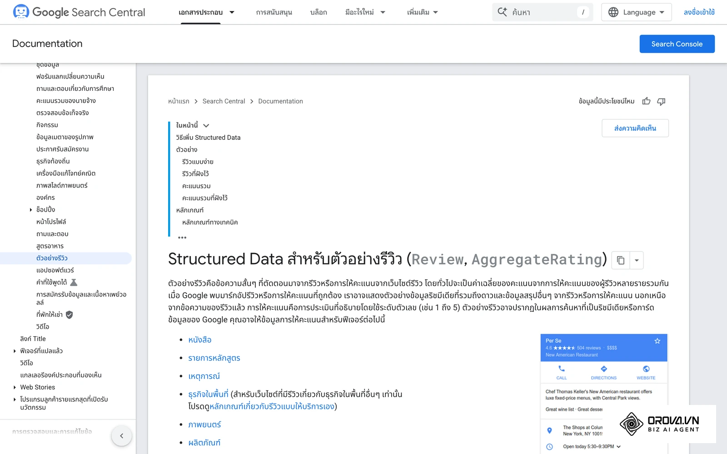The width and height of the screenshot is (727, 454).
Task: Focus the ค้นหา search field
Action: click(543, 12)
